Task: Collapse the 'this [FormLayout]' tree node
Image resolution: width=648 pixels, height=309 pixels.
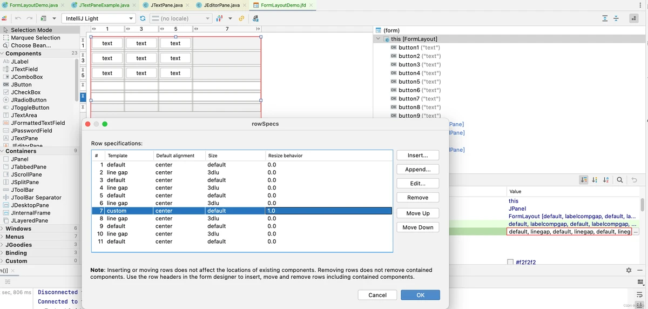Action: pyautogui.click(x=377, y=39)
